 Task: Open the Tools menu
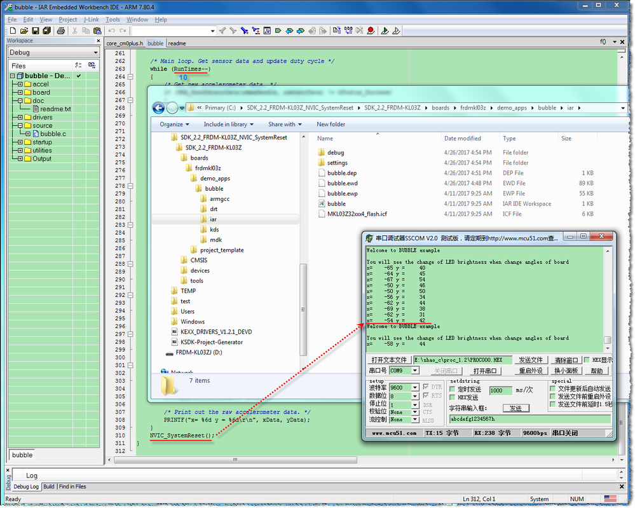point(113,20)
